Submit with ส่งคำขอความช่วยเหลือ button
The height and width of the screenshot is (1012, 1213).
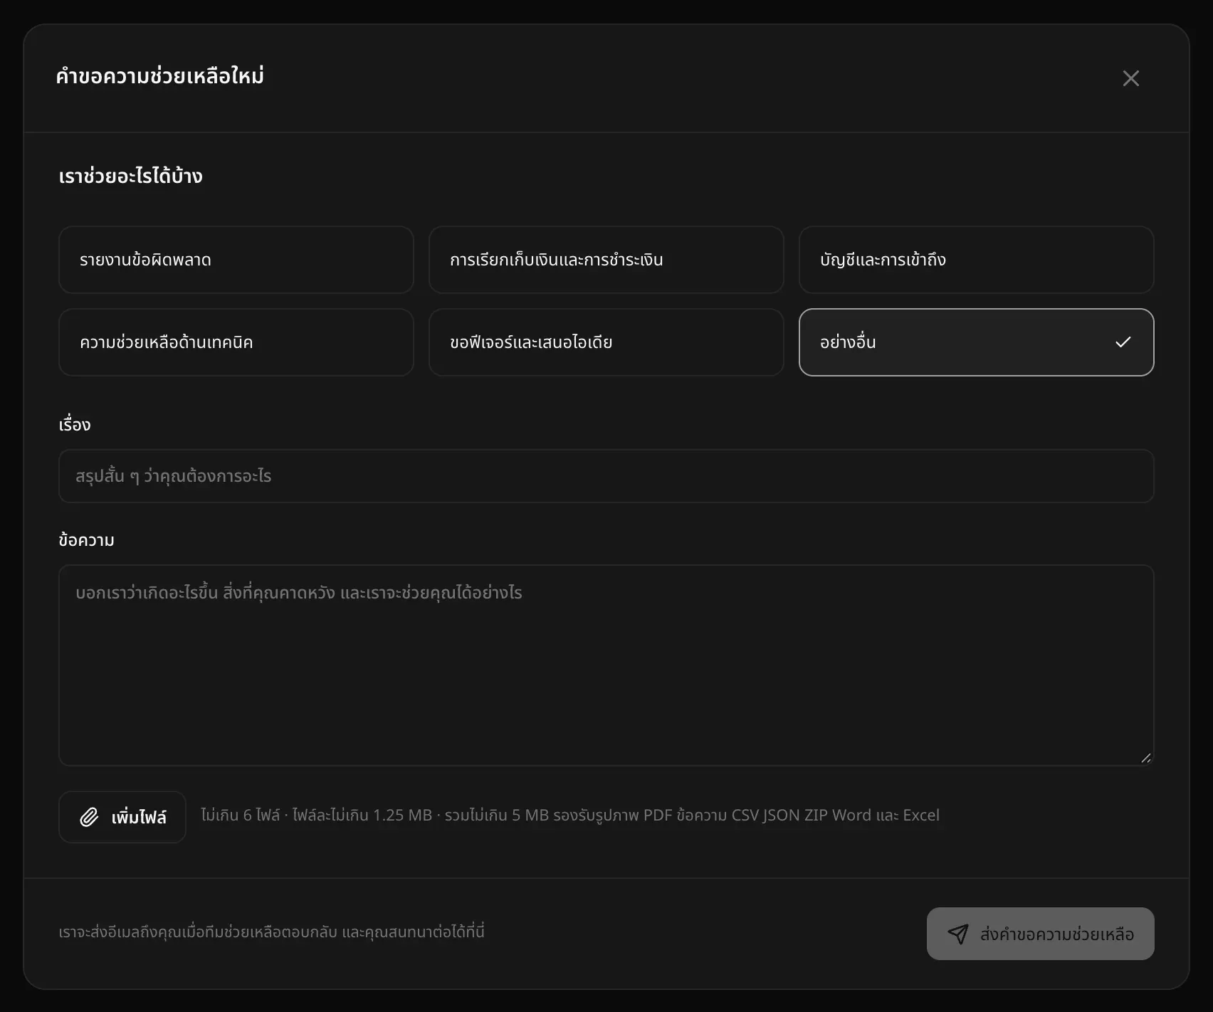tap(1040, 934)
